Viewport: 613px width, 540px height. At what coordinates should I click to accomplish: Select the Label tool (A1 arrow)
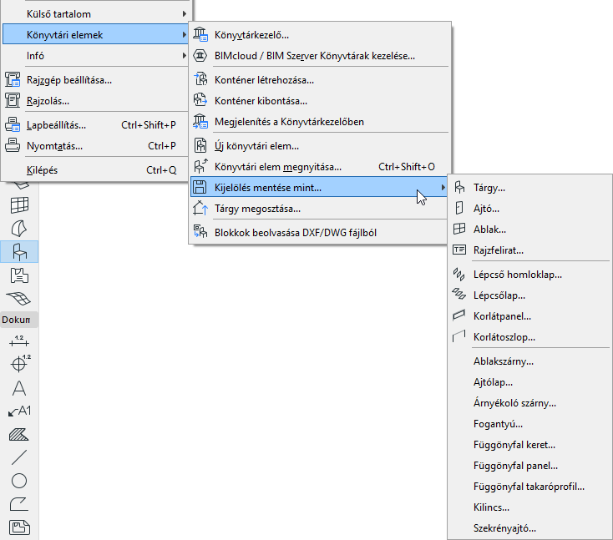19,411
